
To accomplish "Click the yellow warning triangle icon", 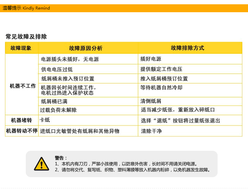I will [41, 164].
